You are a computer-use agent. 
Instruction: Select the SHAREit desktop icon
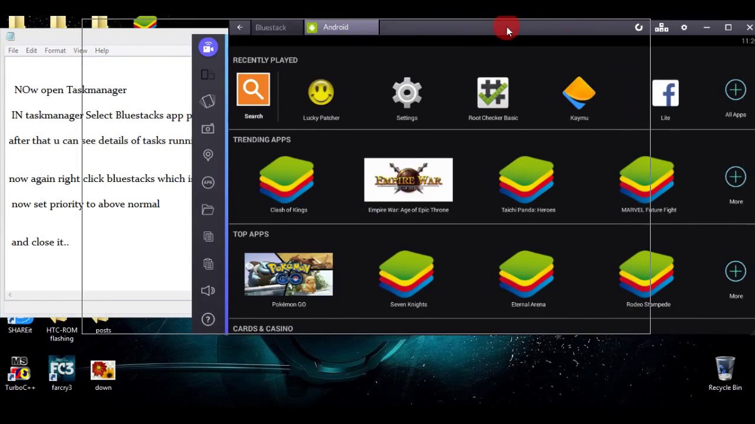coord(20,324)
